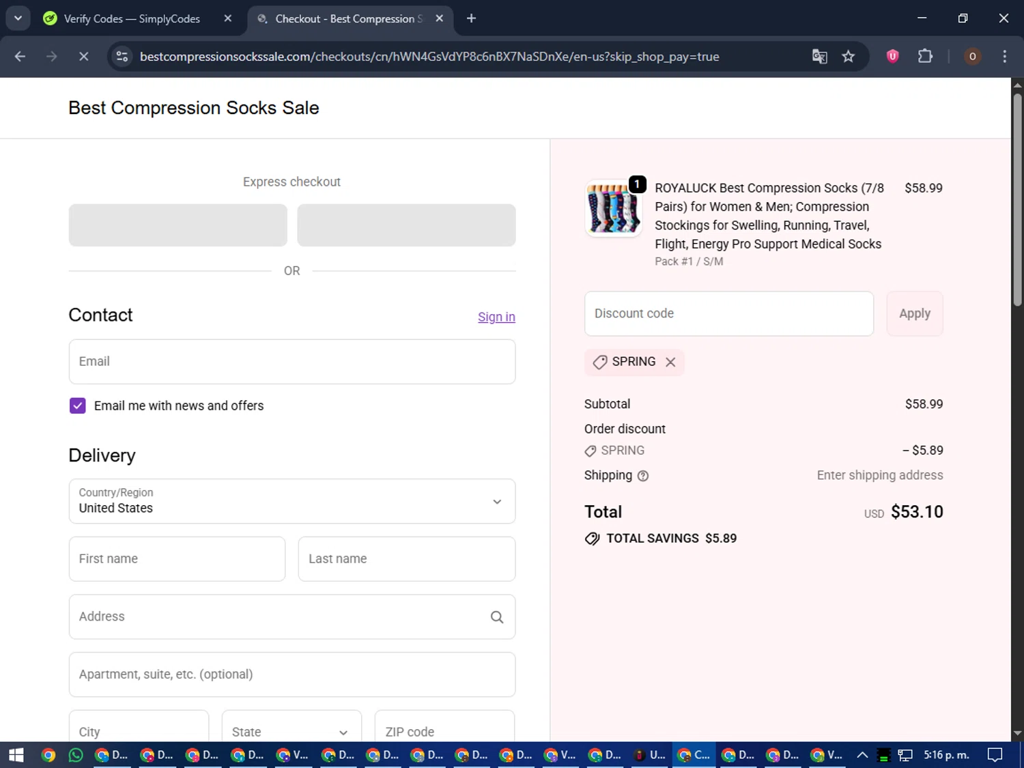Click the Best Compression Socks Sale store title

pyautogui.click(x=194, y=108)
